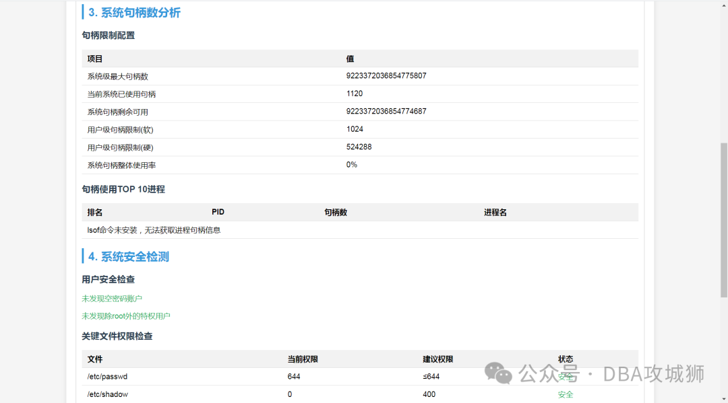Click the value 9223372036854775807

pos(386,76)
